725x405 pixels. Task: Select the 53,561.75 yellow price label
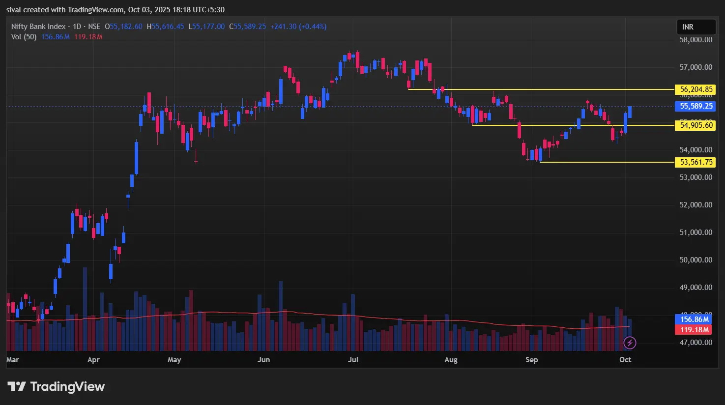click(x=696, y=162)
